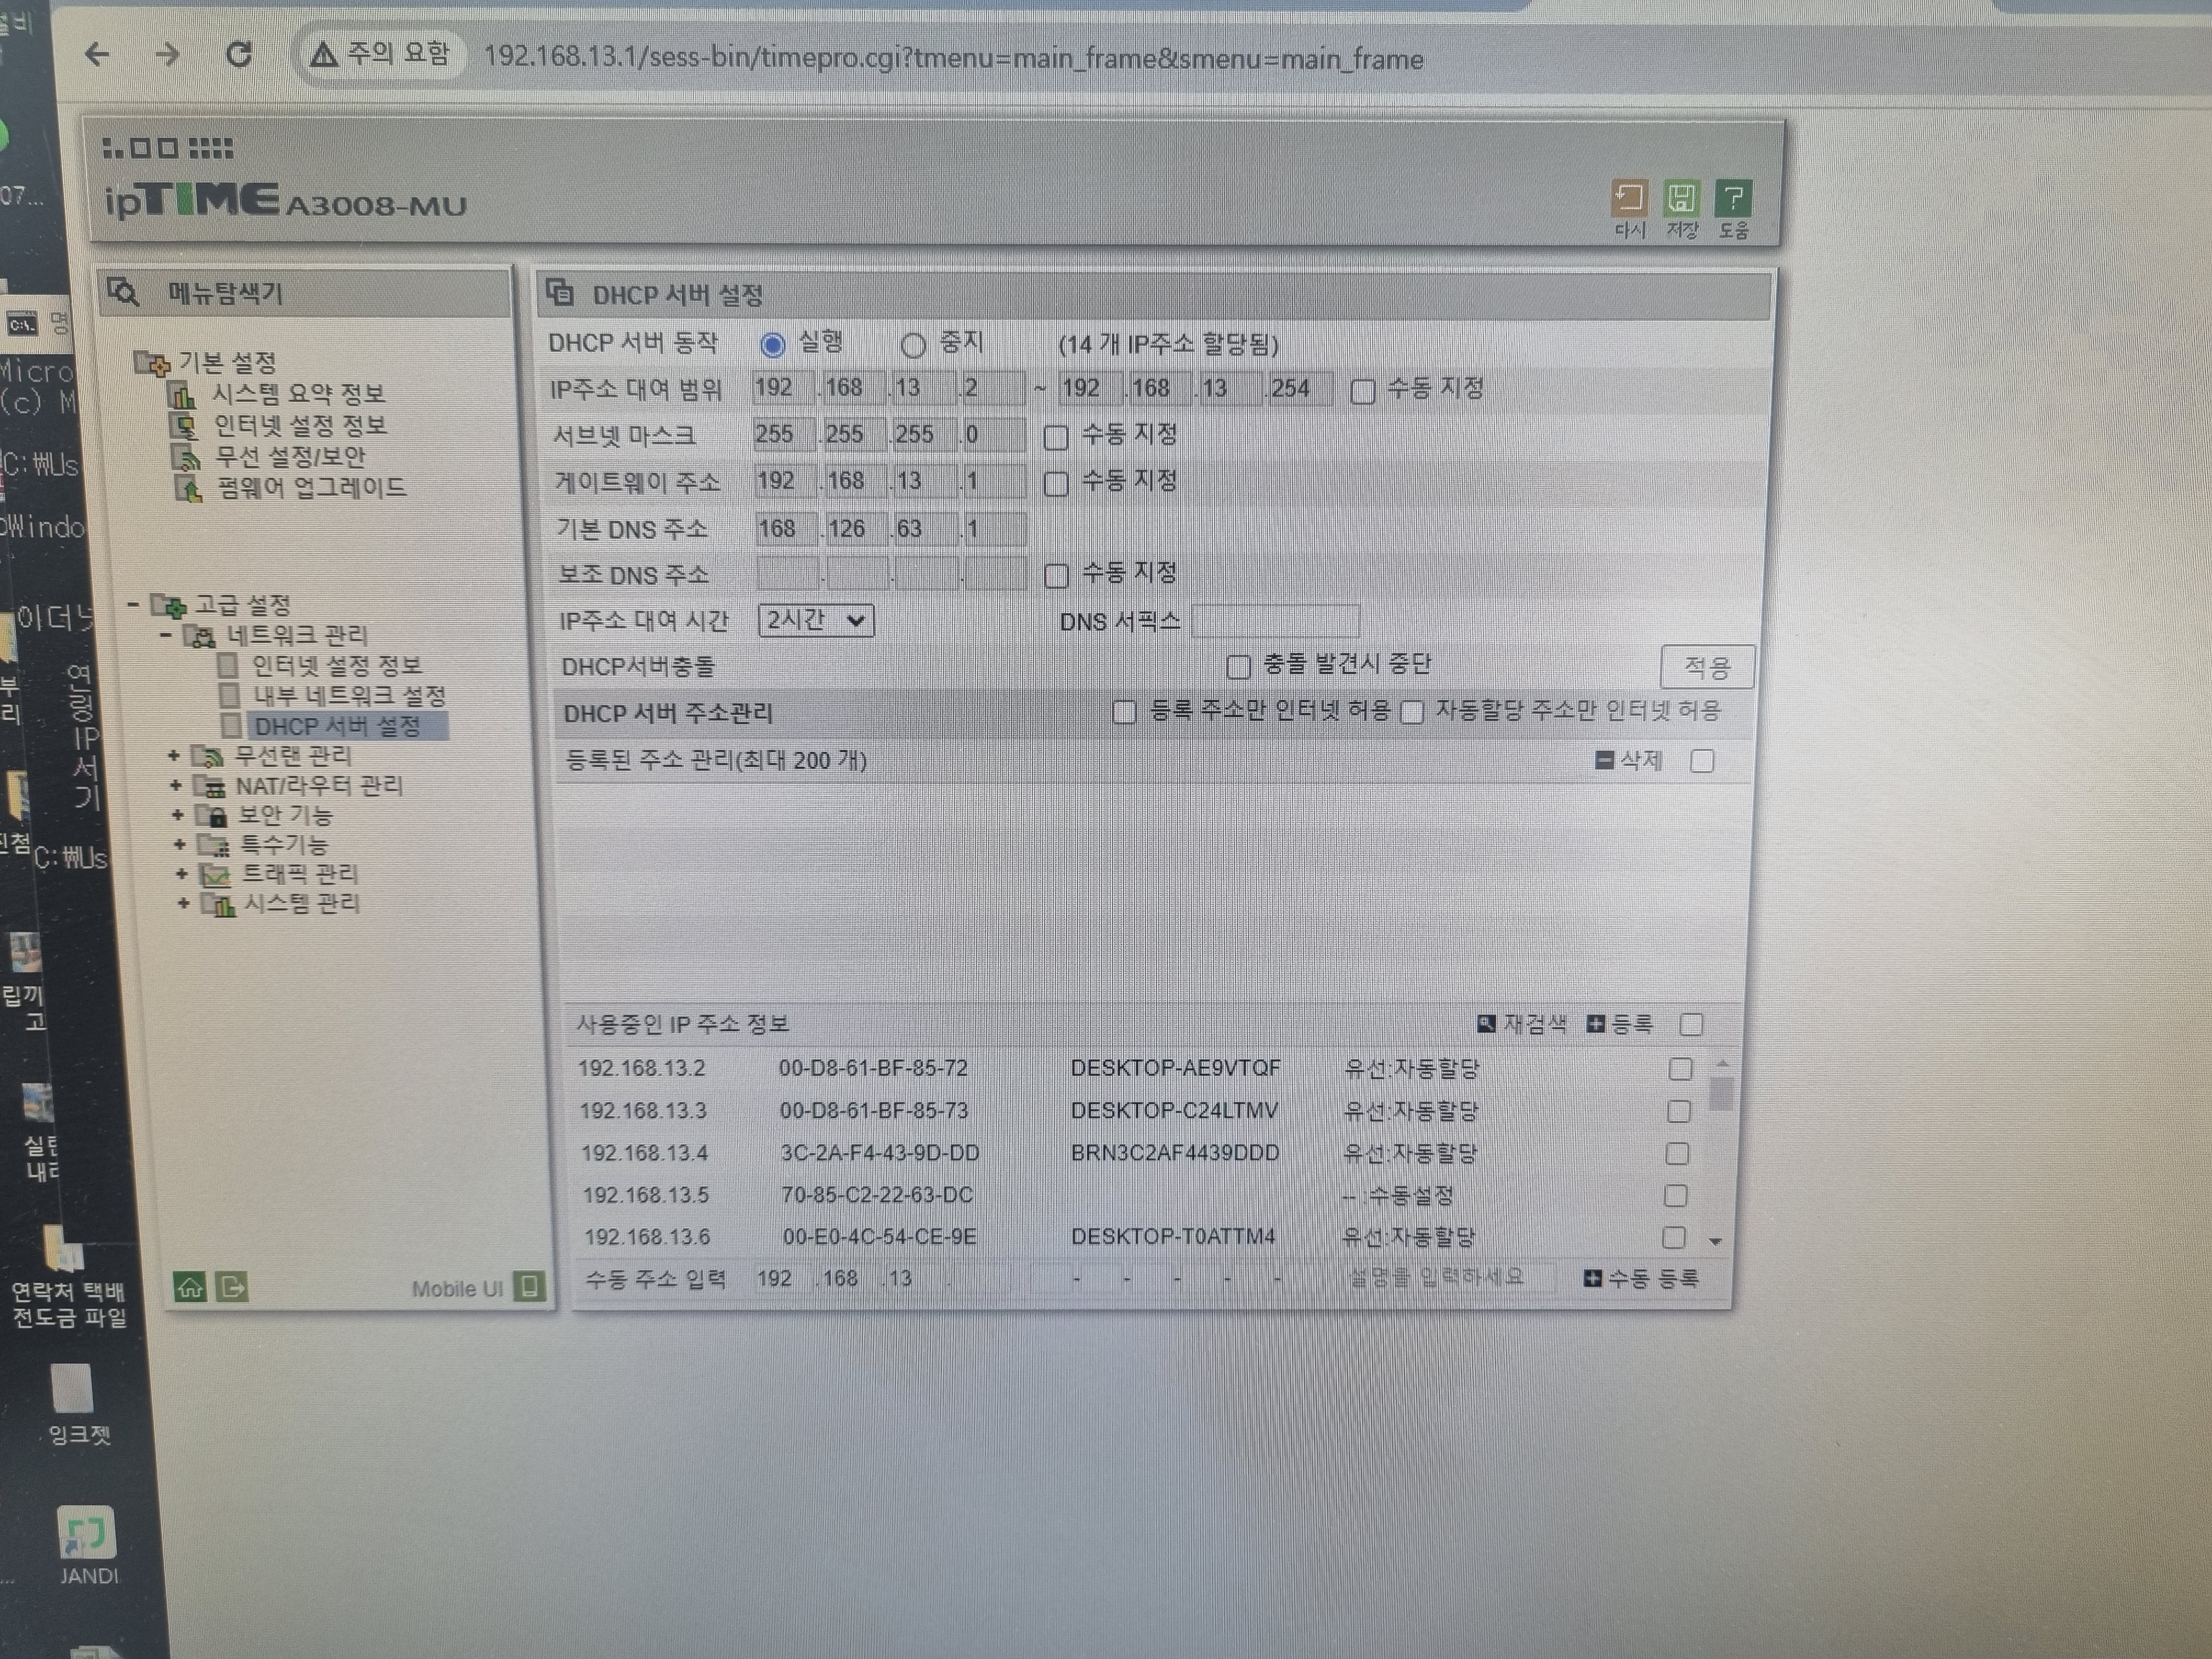Click the DHCP 서버 설정 panel title icon

point(560,293)
